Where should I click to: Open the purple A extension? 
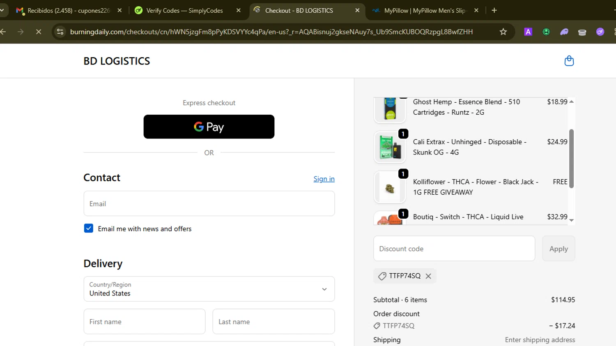[x=528, y=32]
